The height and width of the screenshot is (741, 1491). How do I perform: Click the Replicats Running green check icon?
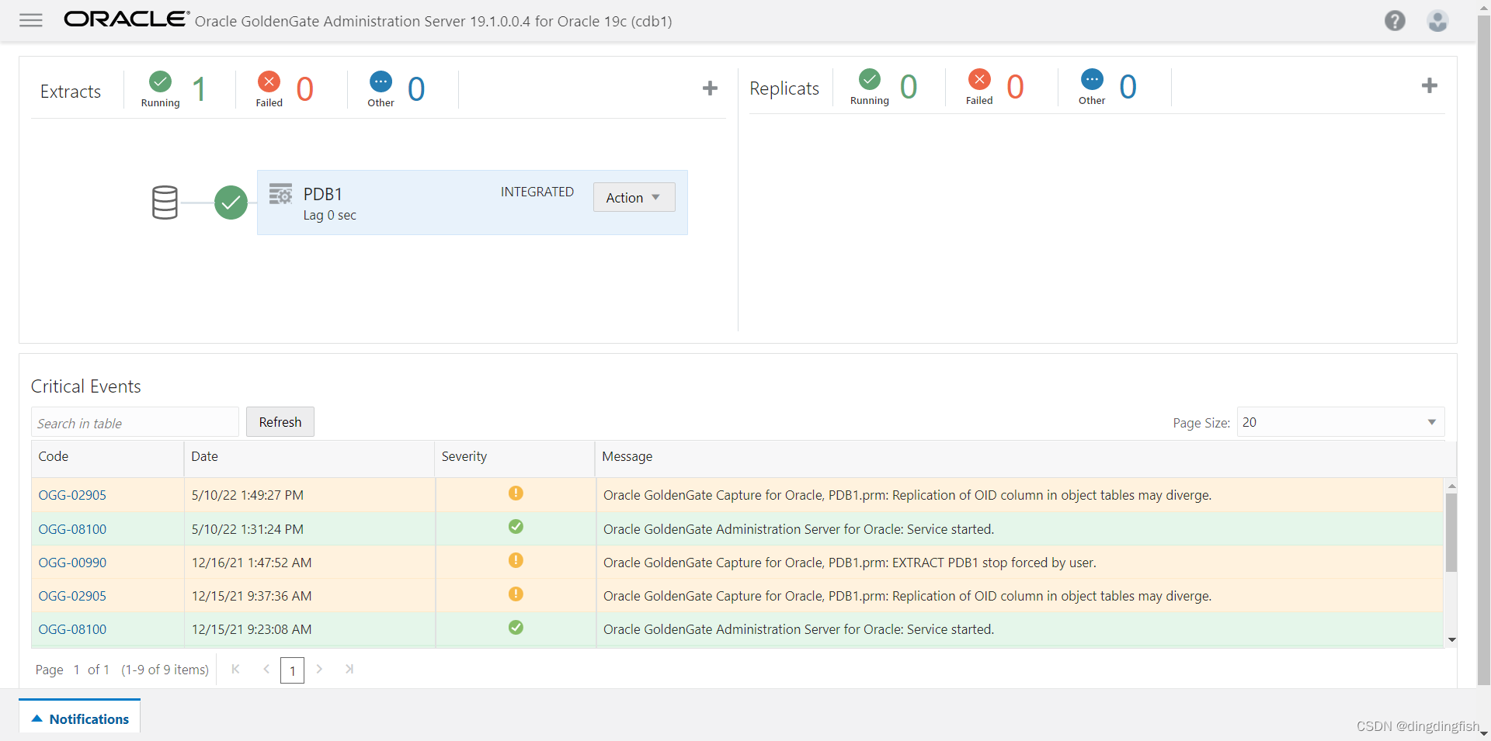[870, 79]
